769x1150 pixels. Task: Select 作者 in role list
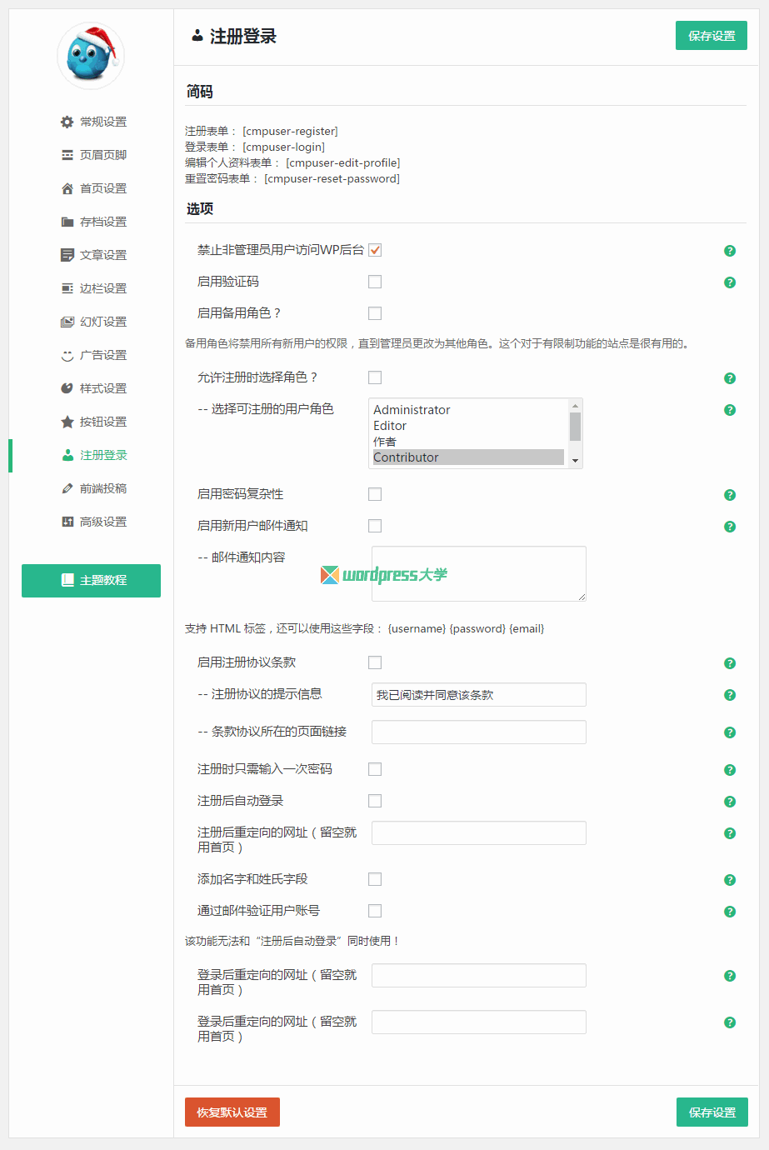468,442
